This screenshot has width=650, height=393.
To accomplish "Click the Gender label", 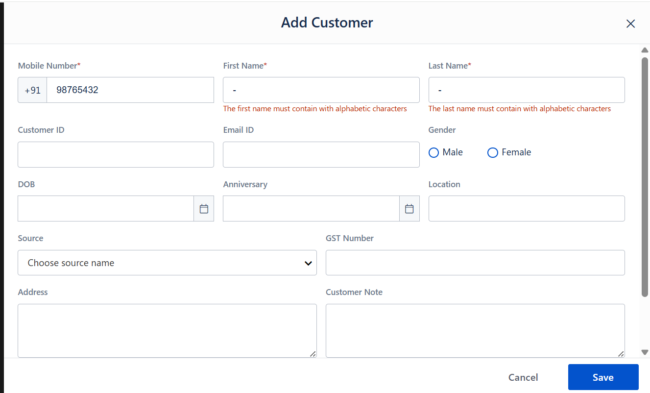I will [x=442, y=130].
